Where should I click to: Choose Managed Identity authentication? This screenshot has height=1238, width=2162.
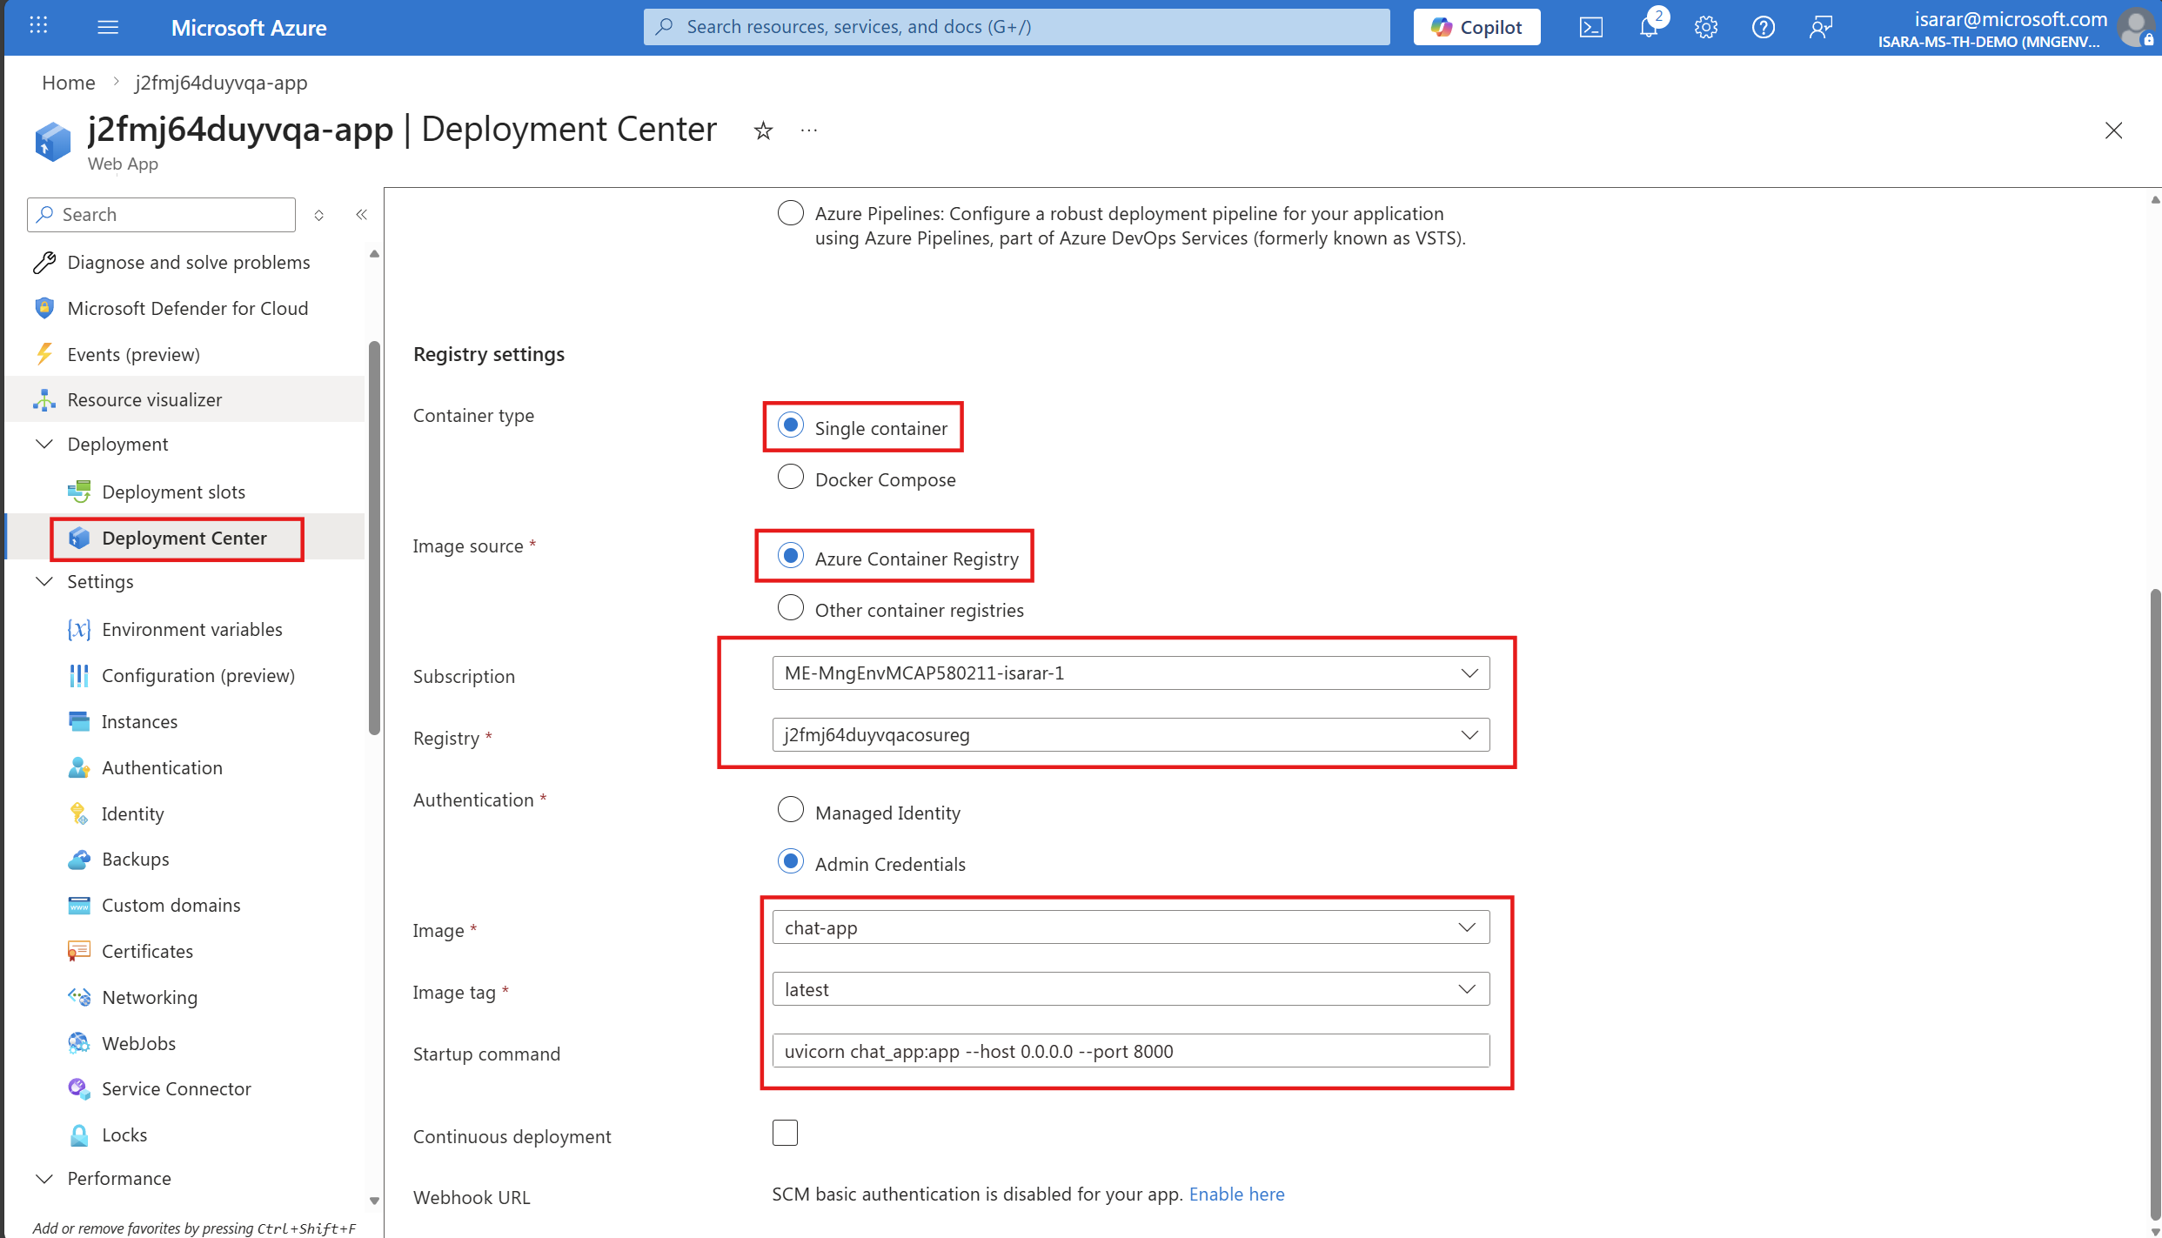(x=790, y=810)
